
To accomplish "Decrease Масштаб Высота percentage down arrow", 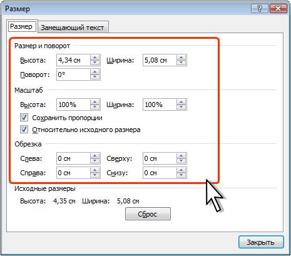I will pos(95,107).
